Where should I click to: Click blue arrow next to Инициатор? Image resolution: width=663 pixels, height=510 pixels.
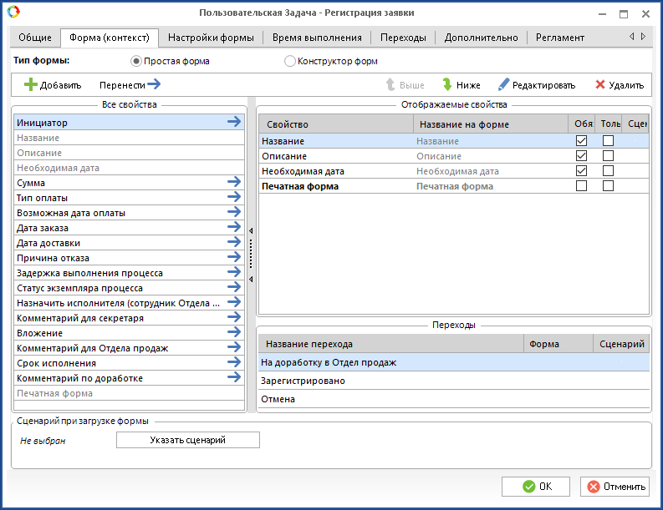click(x=234, y=123)
